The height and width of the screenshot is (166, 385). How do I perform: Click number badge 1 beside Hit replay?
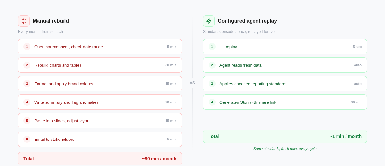tap(212, 47)
